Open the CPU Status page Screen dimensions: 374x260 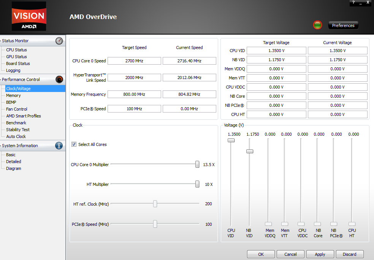click(16, 50)
